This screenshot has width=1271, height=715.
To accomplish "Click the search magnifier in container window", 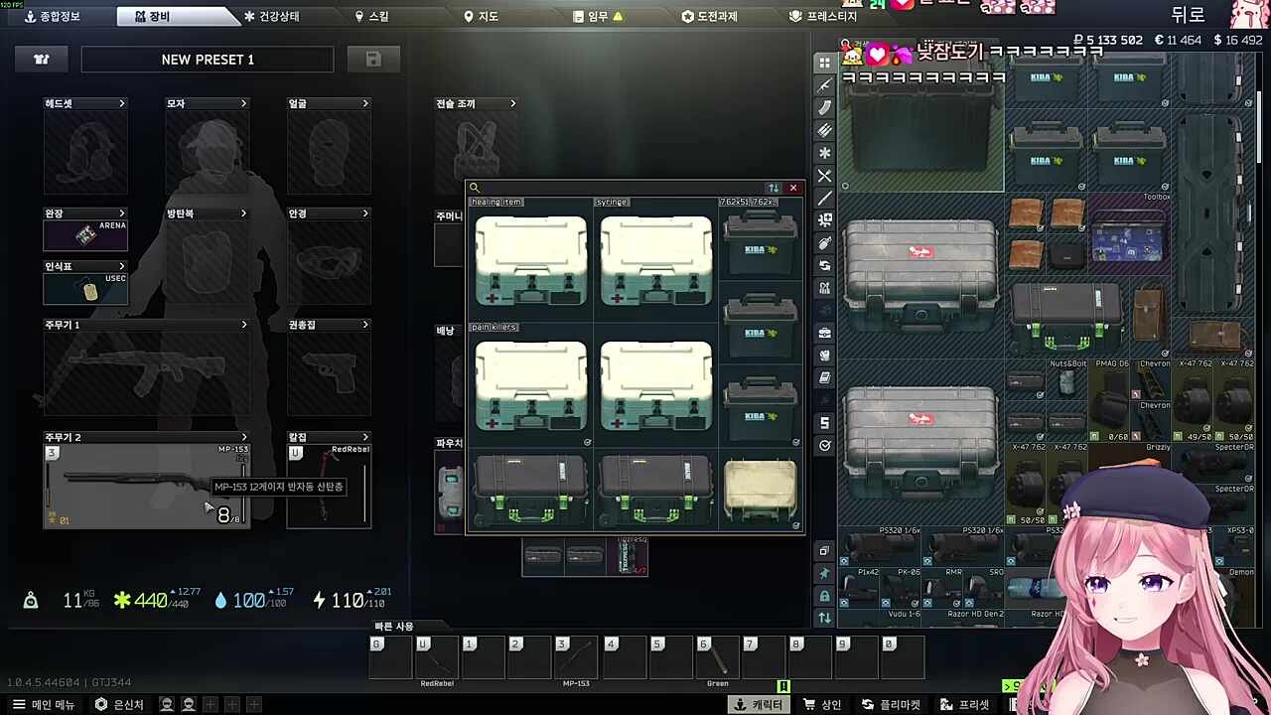I will coord(475,188).
